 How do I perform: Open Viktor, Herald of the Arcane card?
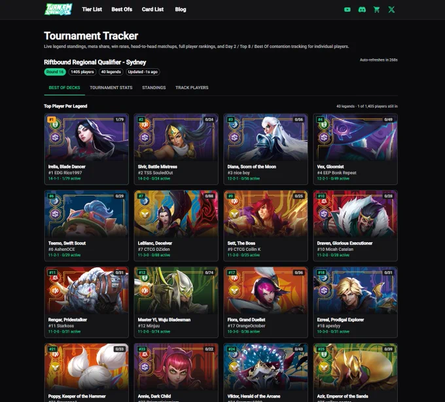pyautogui.click(x=266, y=373)
